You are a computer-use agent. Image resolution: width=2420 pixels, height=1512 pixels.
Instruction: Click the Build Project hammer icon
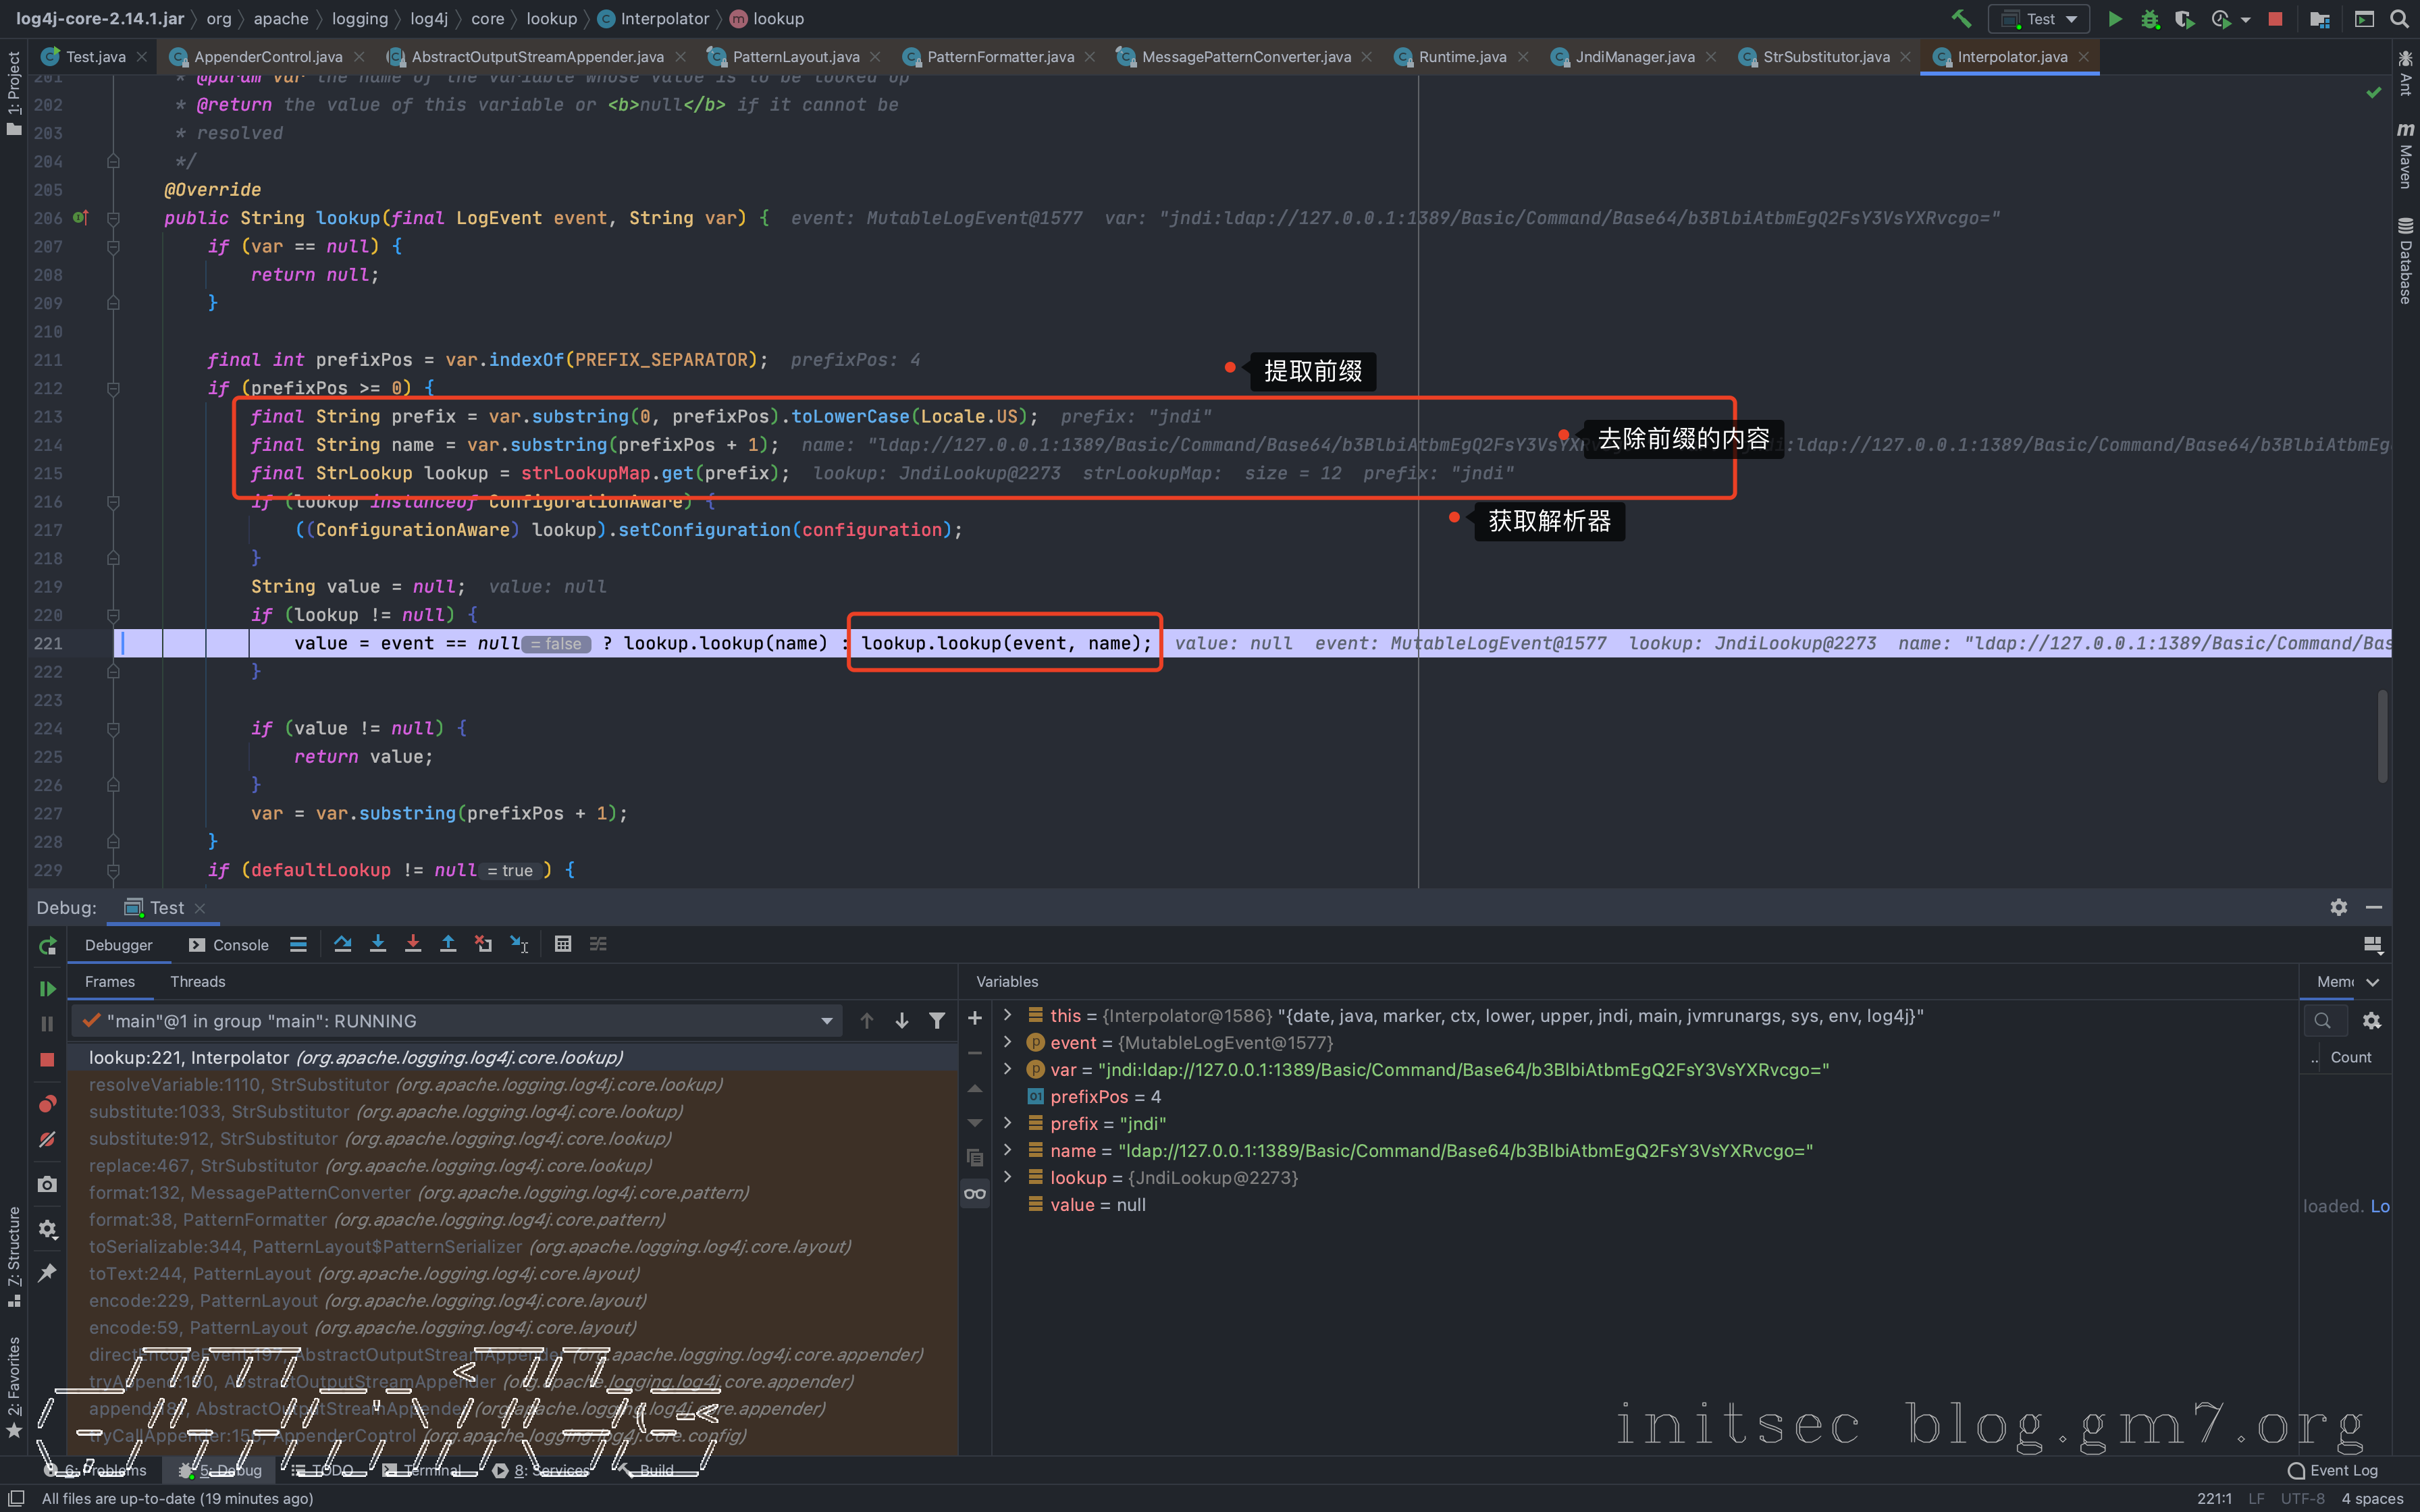click(1960, 19)
